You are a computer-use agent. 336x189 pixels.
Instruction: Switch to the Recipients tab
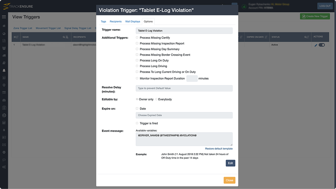click(115, 22)
